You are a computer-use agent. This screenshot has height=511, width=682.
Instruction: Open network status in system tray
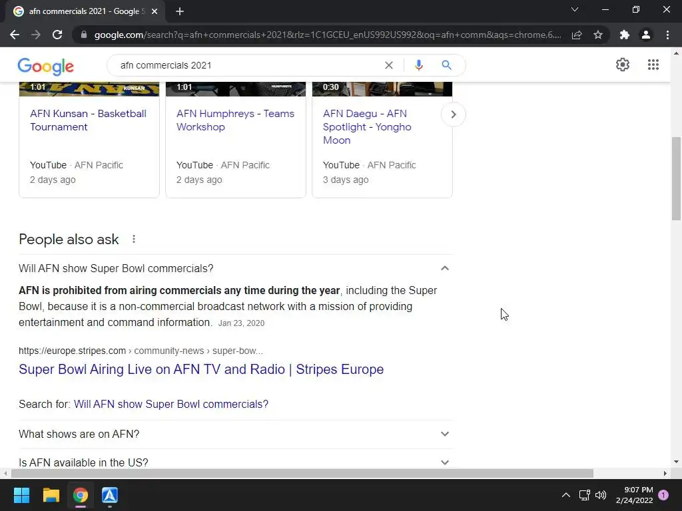584,495
